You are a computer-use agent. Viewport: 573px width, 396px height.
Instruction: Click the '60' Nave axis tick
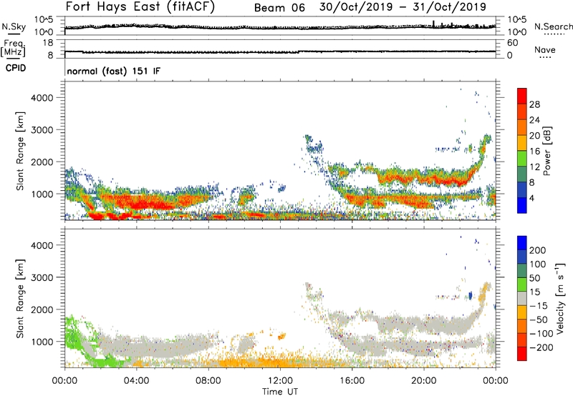click(512, 43)
